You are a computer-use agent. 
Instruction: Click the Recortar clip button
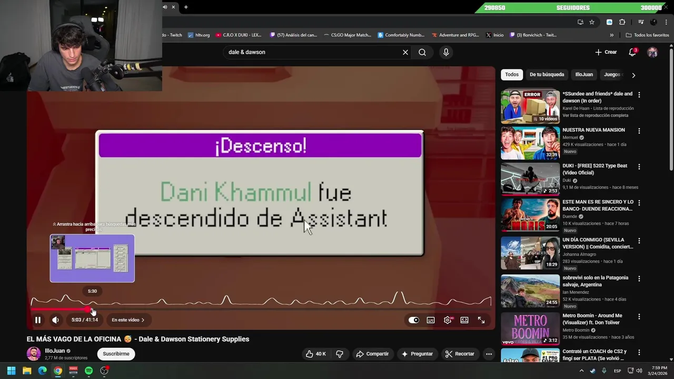pos(460,354)
